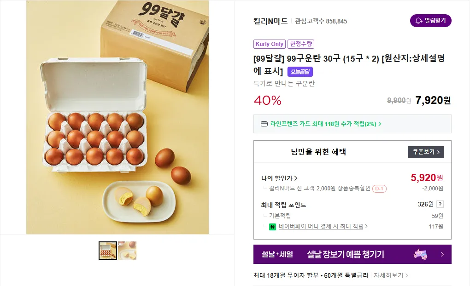This screenshot has width=470, height=286.
Task: Click the main 99달걀 product image
Action: coord(117,117)
